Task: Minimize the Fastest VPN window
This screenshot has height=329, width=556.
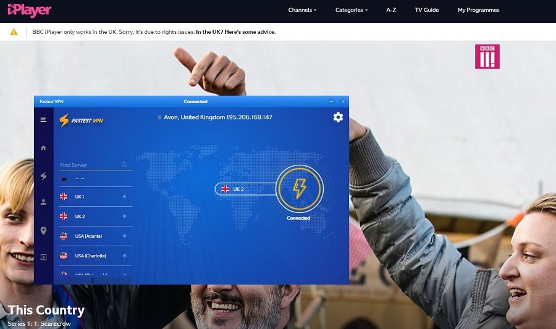Action: (x=331, y=102)
